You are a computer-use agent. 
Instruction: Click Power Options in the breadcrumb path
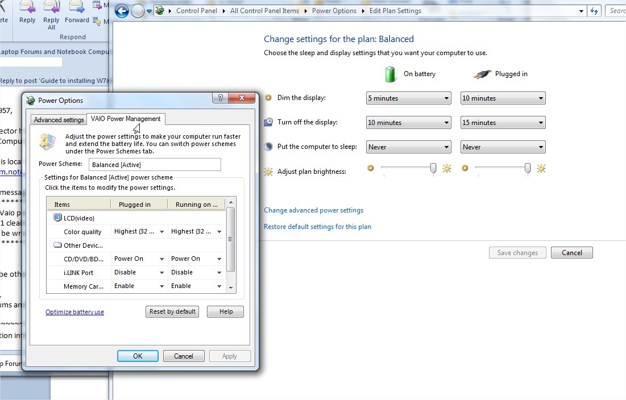[334, 11]
